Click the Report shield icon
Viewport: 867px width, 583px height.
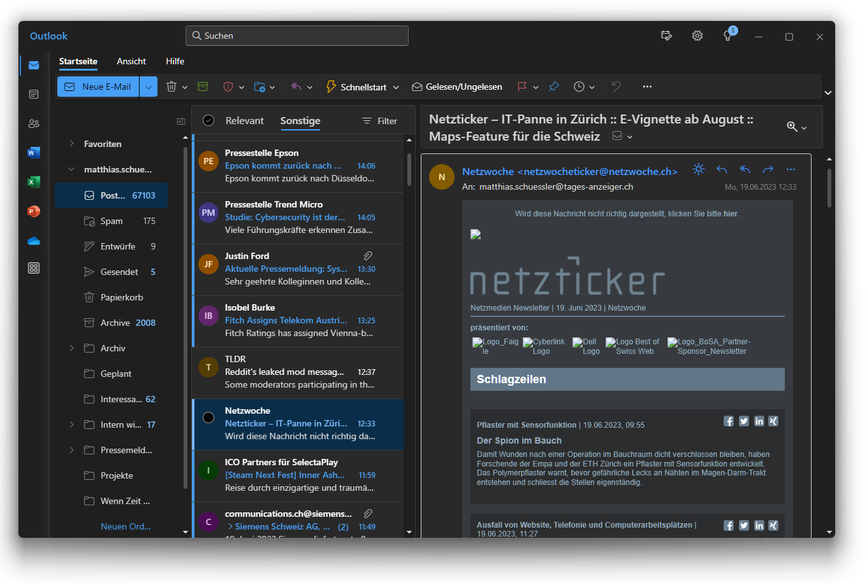pos(228,87)
